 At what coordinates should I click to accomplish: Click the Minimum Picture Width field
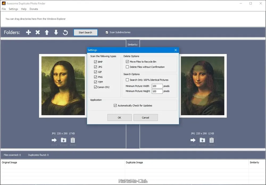(x=157, y=86)
